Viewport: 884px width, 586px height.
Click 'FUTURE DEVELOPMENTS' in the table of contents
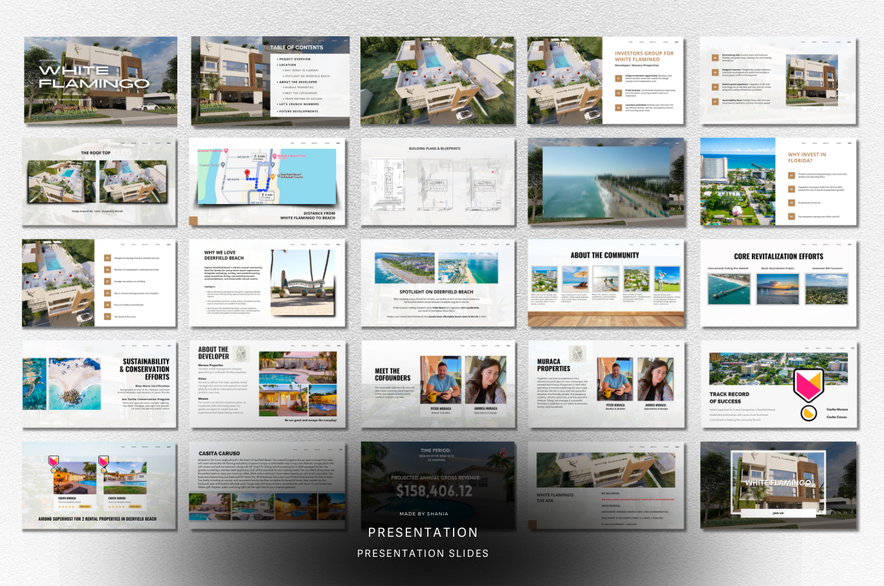coord(298,111)
